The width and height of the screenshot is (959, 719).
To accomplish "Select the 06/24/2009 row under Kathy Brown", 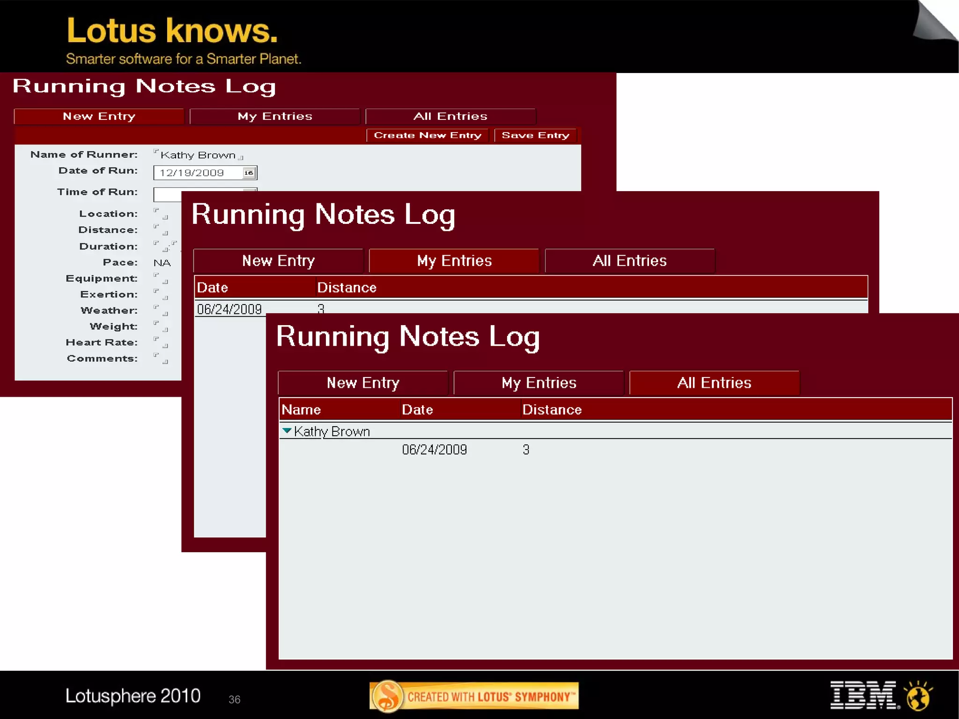I will (x=434, y=450).
